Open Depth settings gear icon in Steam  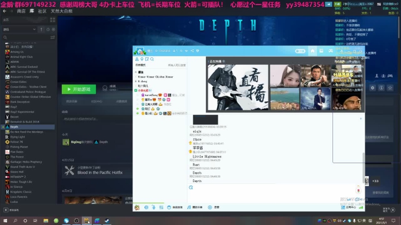373,88
